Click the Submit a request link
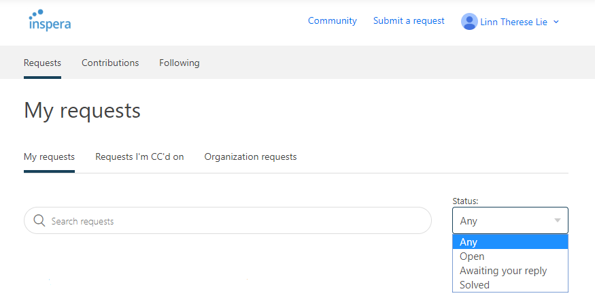This screenshot has width=595, height=300. [409, 21]
